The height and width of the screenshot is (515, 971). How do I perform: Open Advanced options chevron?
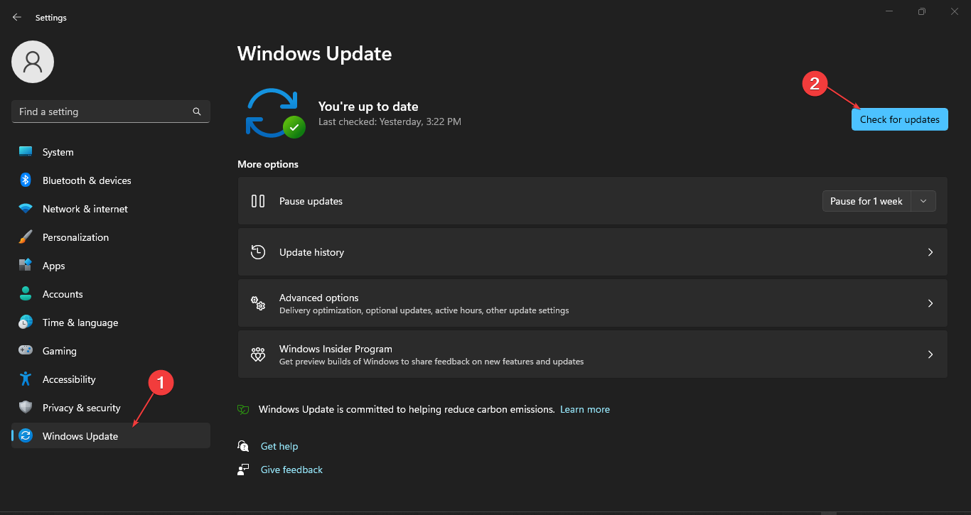930,303
